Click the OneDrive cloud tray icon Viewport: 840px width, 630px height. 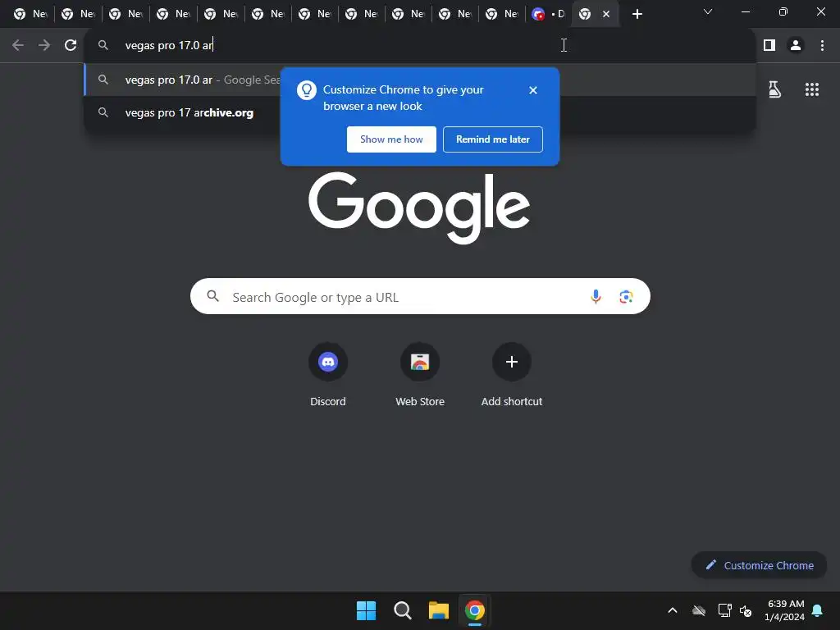tap(699, 610)
